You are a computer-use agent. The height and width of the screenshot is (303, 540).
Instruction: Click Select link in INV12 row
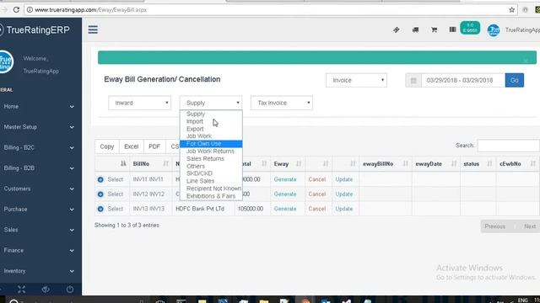pos(115,194)
